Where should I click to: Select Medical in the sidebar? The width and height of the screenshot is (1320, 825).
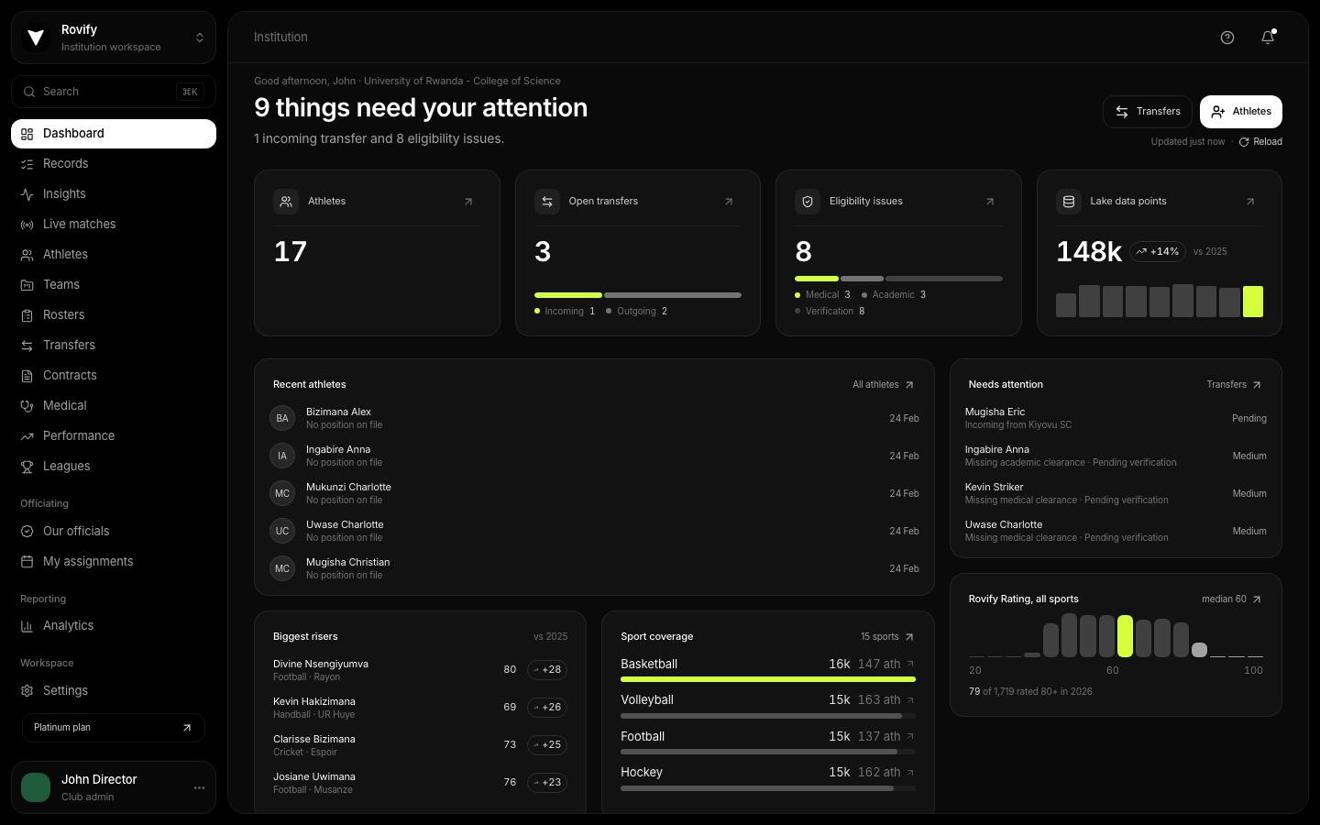114,406
